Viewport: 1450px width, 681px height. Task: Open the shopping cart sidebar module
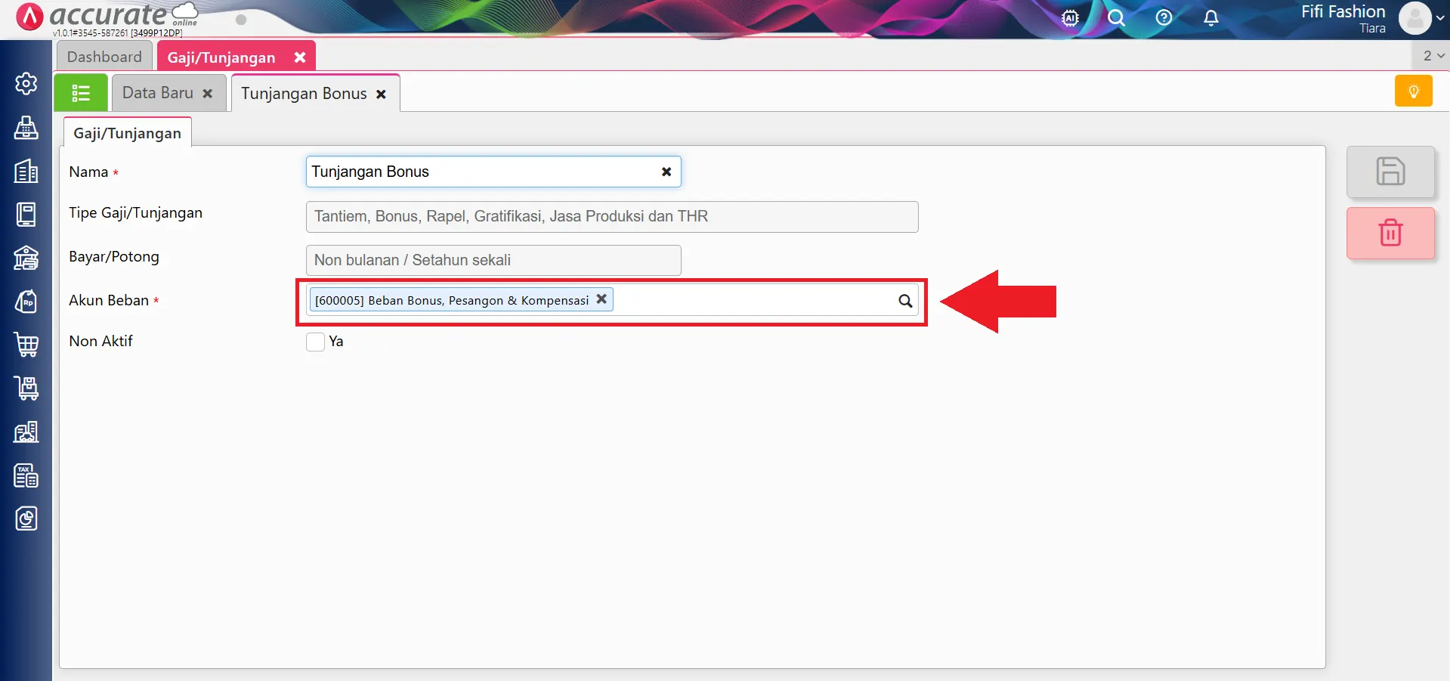(x=26, y=345)
